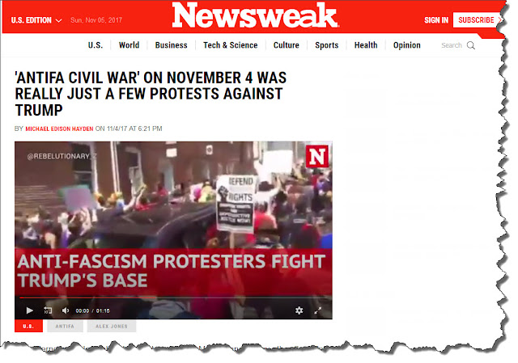Click the rewind 10 seconds icon

coord(48,310)
